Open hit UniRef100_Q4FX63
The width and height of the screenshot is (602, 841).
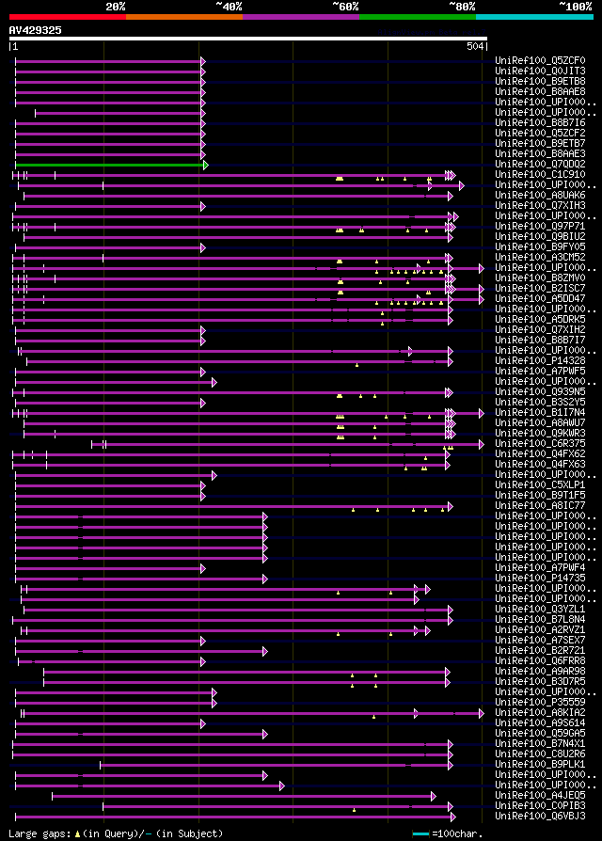point(540,464)
